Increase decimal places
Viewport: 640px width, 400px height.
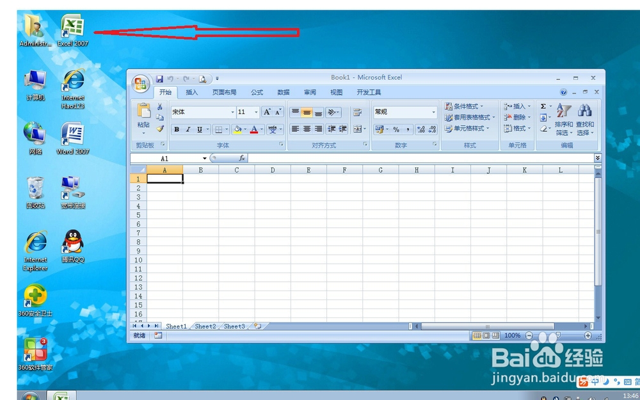(x=421, y=129)
